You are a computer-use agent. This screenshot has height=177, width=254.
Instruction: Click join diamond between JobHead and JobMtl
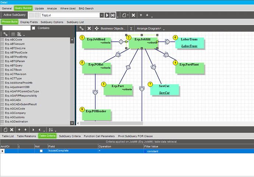coord(121,42)
